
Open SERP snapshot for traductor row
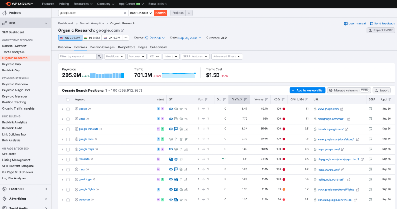pos(370,199)
